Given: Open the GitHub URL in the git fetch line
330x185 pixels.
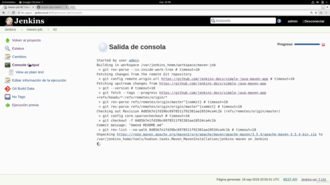Looking at the screenshot, I should click(x=212, y=92).
